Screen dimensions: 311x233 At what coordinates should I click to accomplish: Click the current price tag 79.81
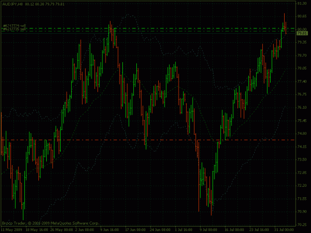pyautogui.click(x=302, y=33)
